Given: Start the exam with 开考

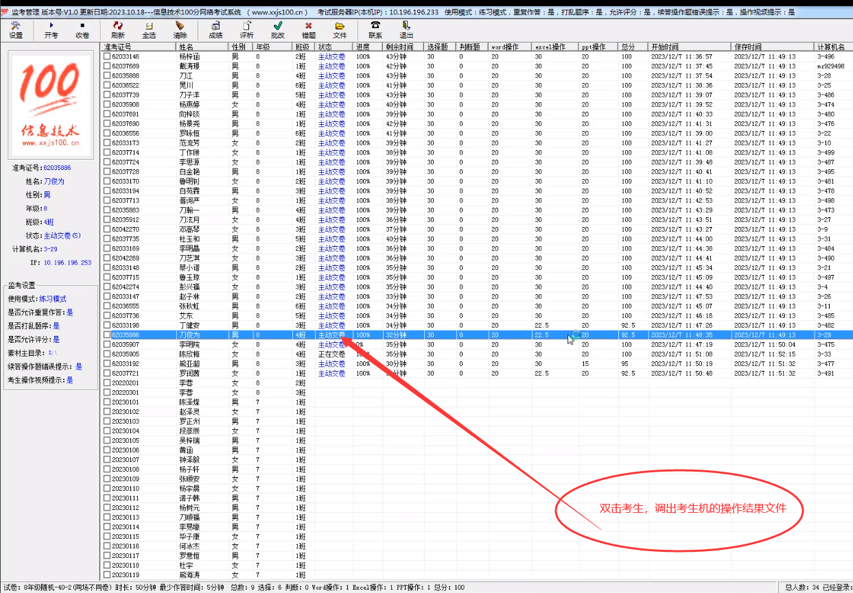Looking at the screenshot, I should click(x=51, y=29).
